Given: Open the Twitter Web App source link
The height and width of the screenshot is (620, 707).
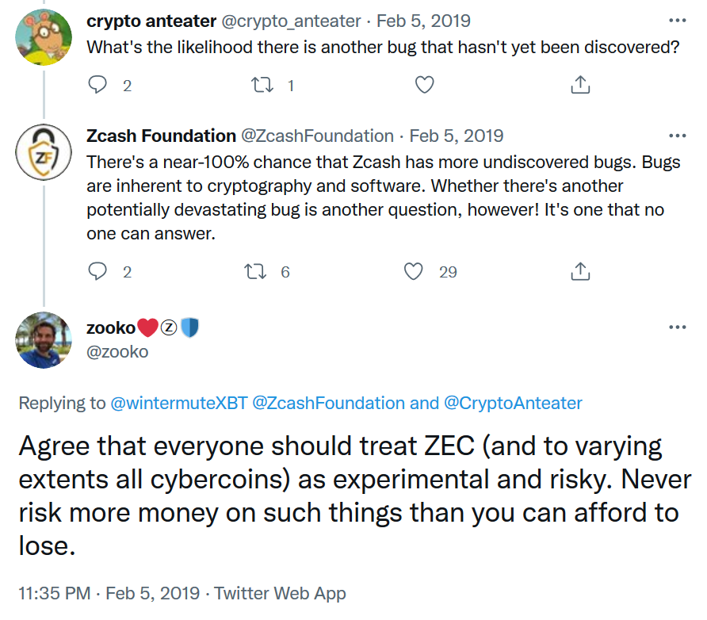Looking at the screenshot, I should (x=281, y=593).
